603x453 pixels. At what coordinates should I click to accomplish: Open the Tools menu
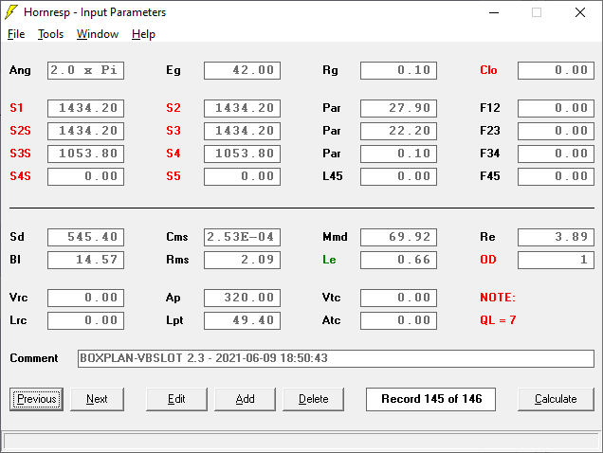coord(50,34)
